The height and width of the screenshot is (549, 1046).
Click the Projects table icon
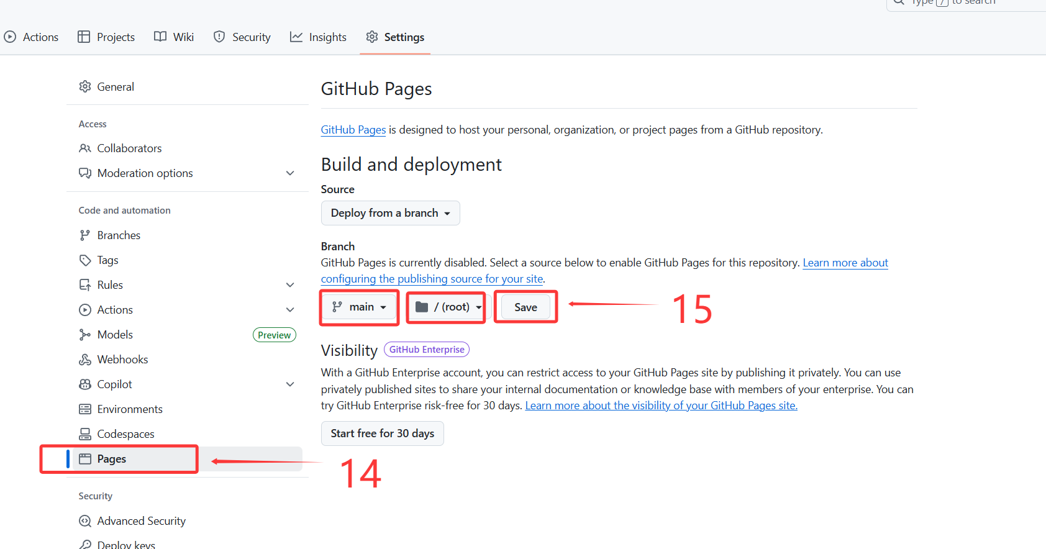tap(84, 37)
